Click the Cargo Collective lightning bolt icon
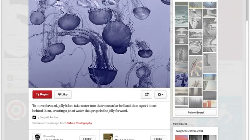 (34, 117)
